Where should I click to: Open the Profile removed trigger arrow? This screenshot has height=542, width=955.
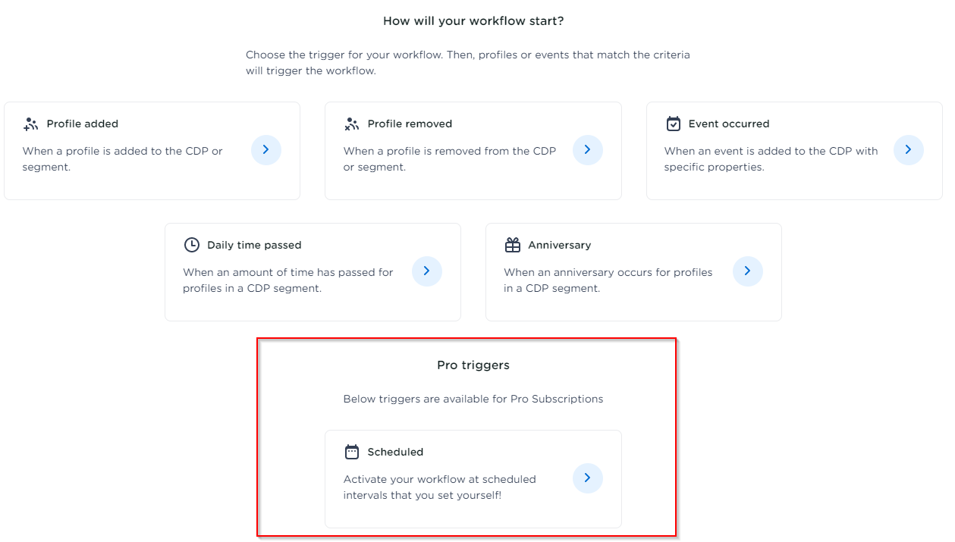(588, 150)
